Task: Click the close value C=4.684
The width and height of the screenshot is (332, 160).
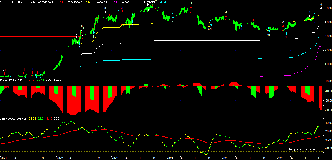Action: [x=6, y=2]
